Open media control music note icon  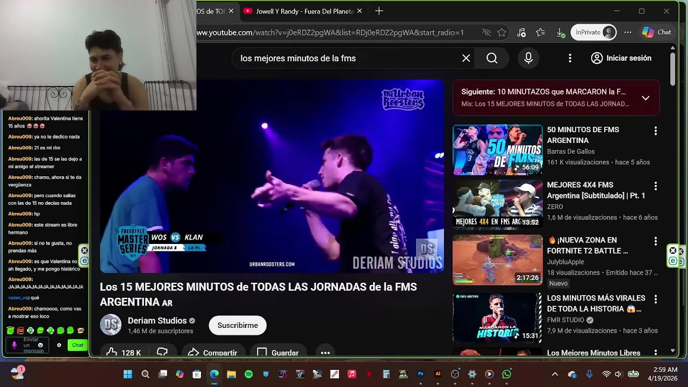[521, 32]
